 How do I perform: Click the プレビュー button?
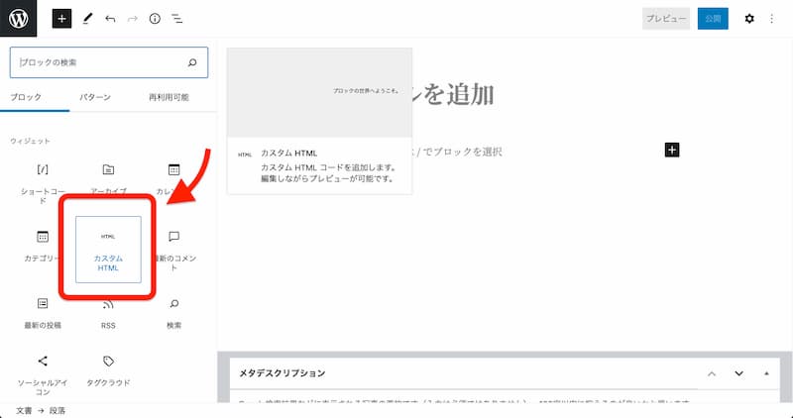pyautogui.click(x=666, y=19)
